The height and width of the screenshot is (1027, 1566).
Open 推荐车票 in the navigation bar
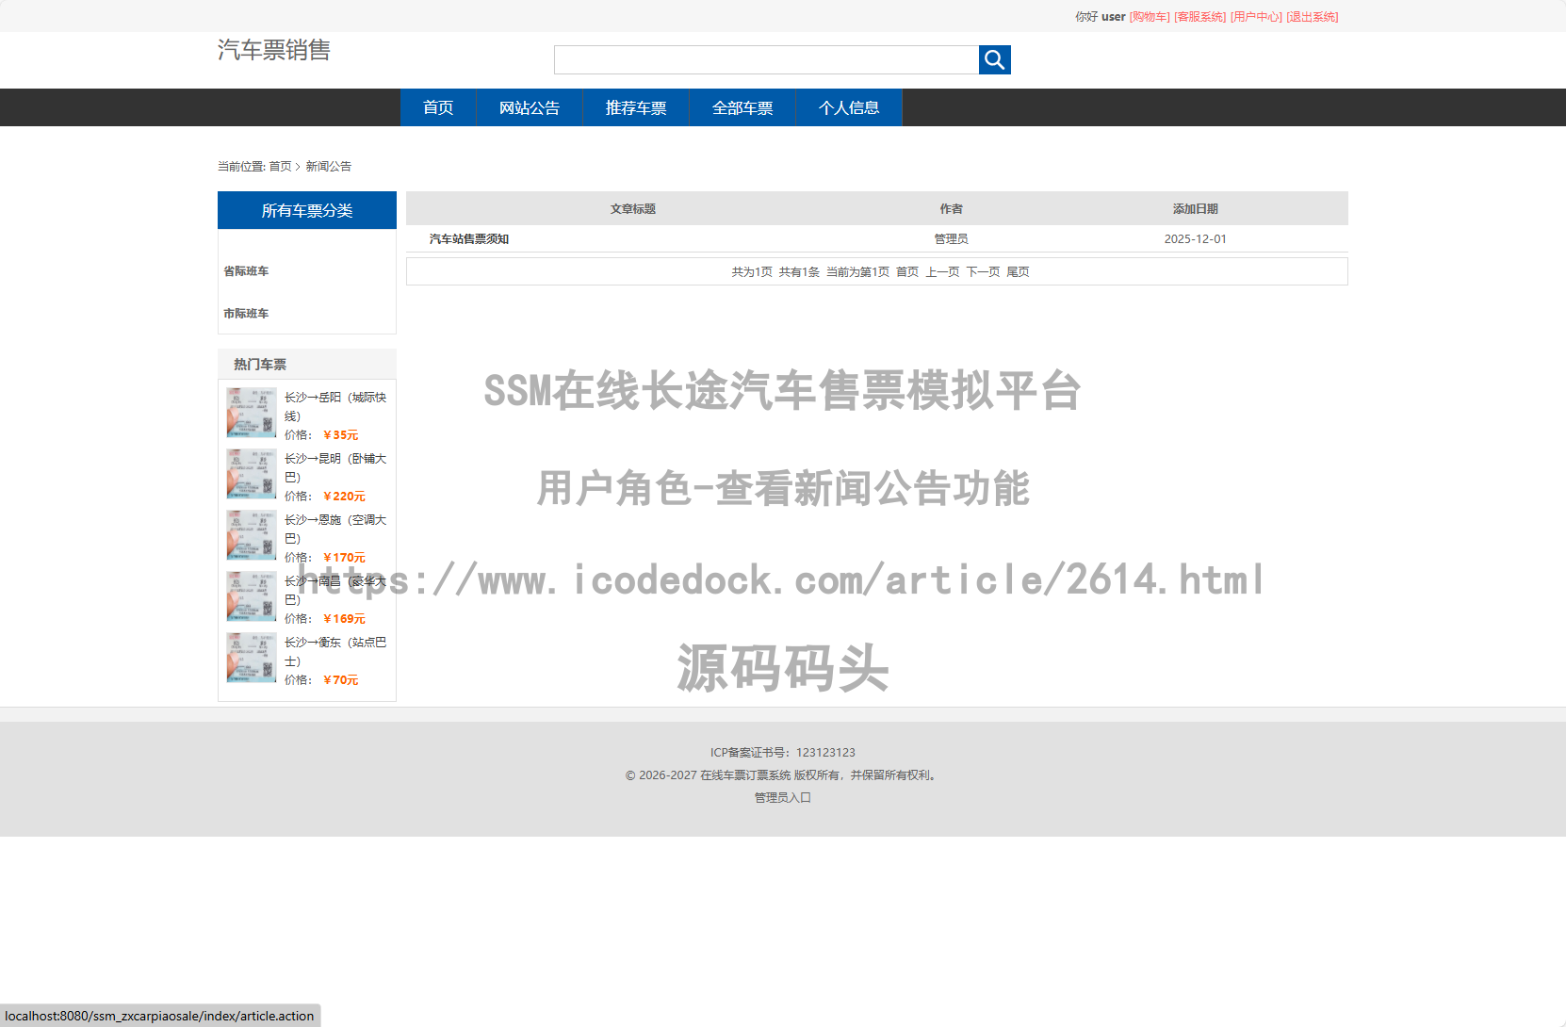tap(635, 108)
